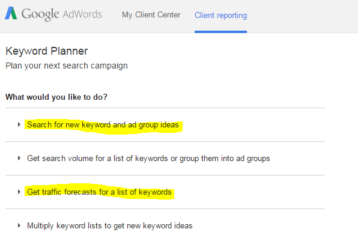
Task: Select Search for new keyword and ad group ideas
Action: (x=103, y=125)
